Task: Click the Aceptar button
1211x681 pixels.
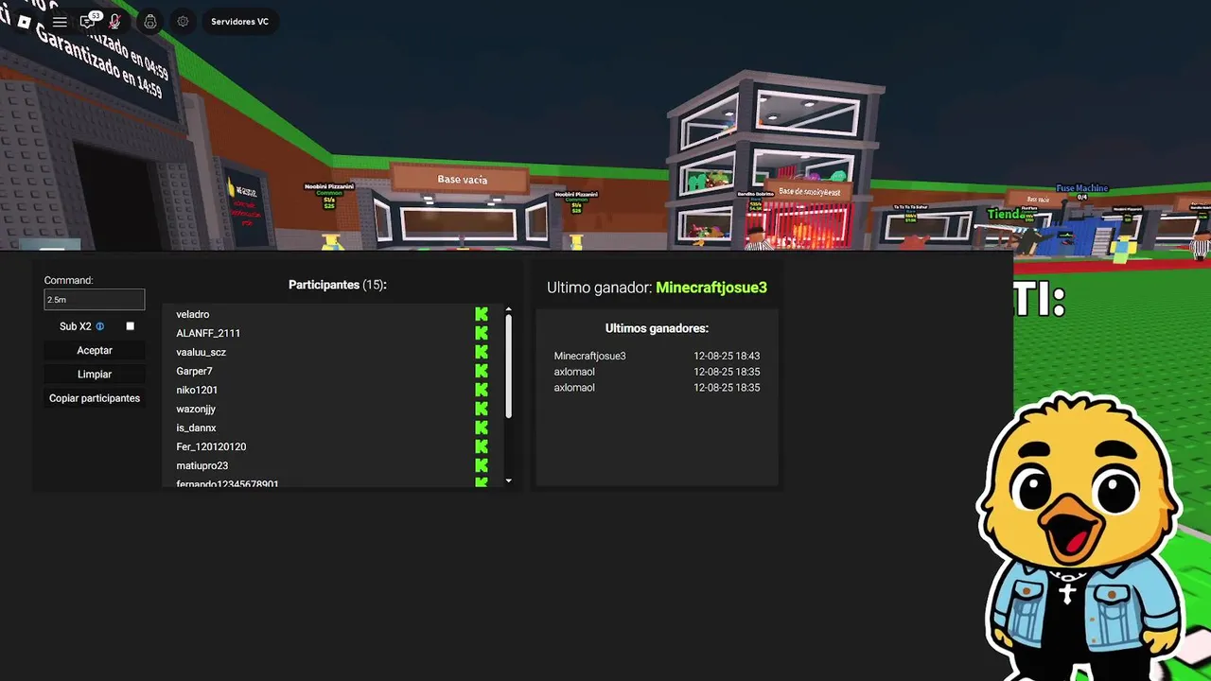Action: tap(95, 351)
